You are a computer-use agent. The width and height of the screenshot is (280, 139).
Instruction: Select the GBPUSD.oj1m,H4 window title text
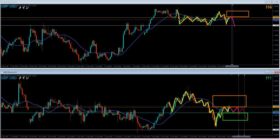tap(10, 2)
